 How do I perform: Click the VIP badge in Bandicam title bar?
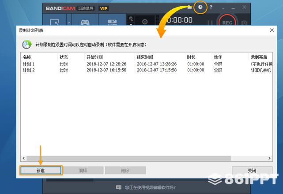104,8
